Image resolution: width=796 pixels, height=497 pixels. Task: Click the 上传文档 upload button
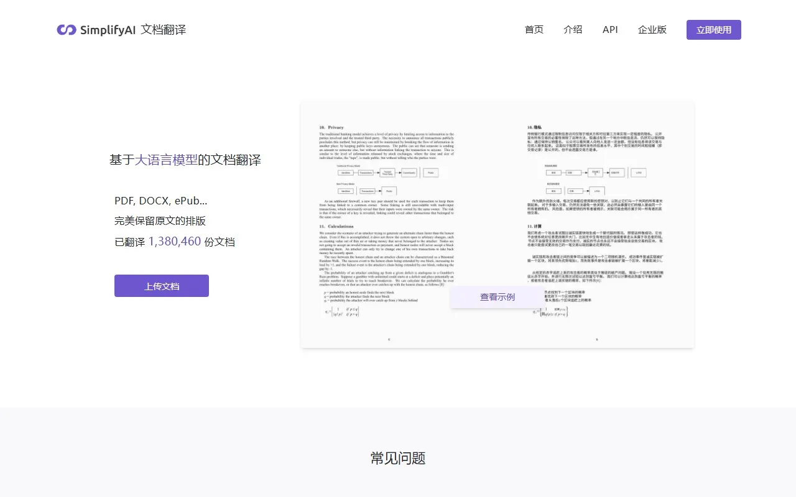pos(161,286)
